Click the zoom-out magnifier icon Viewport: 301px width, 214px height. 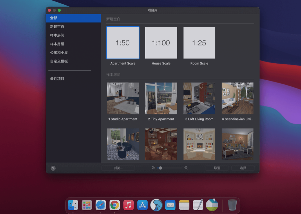153,168
